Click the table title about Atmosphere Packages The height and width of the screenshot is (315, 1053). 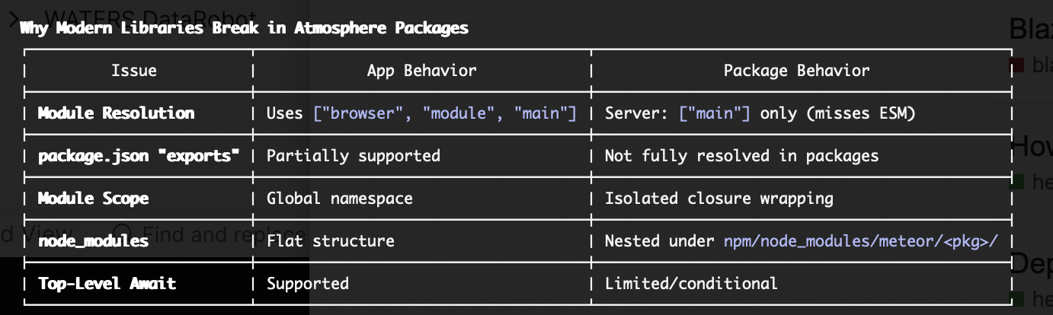pos(244,28)
